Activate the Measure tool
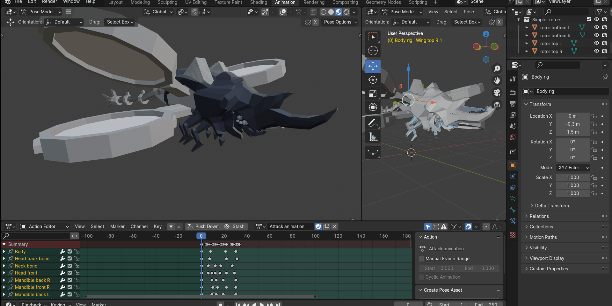 (x=373, y=136)
